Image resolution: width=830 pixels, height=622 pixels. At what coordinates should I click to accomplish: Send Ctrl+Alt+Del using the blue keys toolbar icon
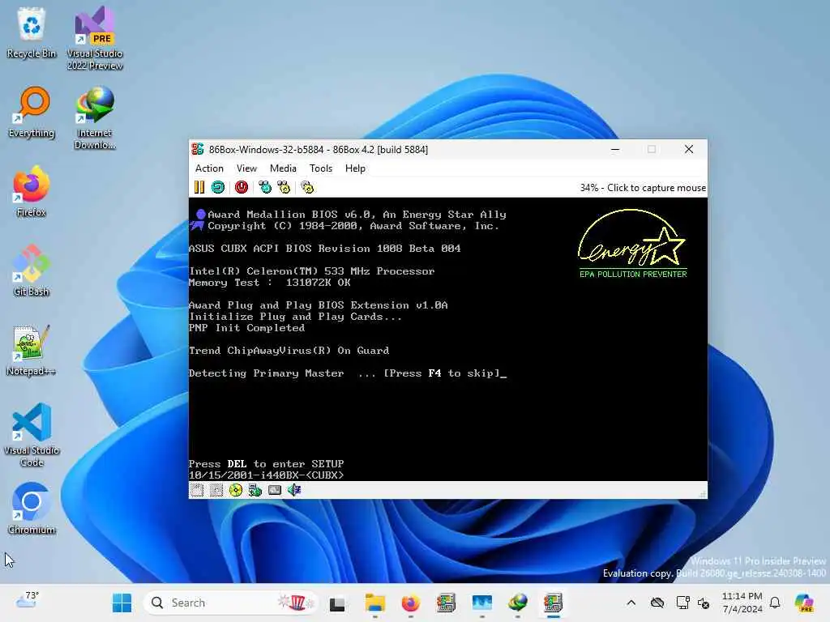coord(265,187)
